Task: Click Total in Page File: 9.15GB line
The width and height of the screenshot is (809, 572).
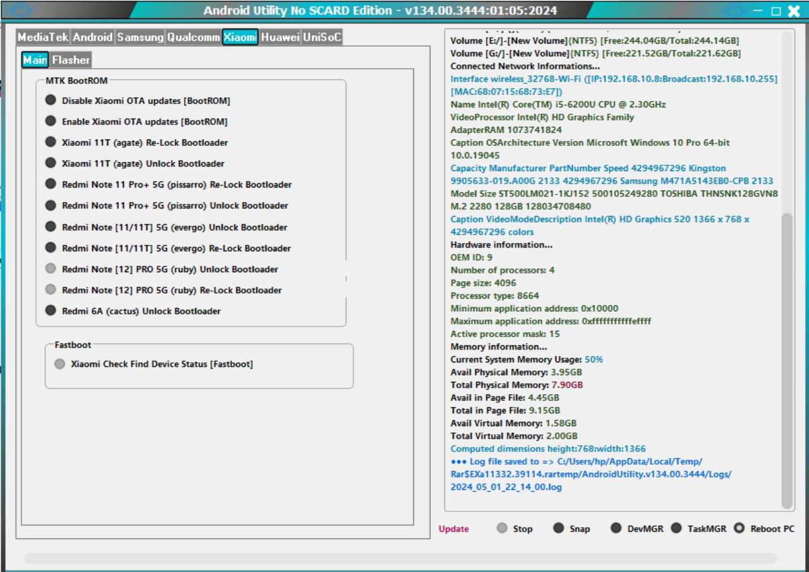Action: [x=504, y=410]
